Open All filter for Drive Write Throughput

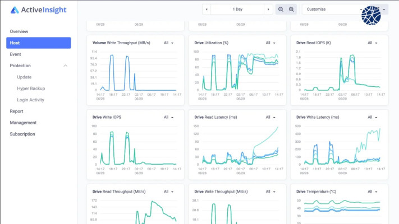click(270, 192)
